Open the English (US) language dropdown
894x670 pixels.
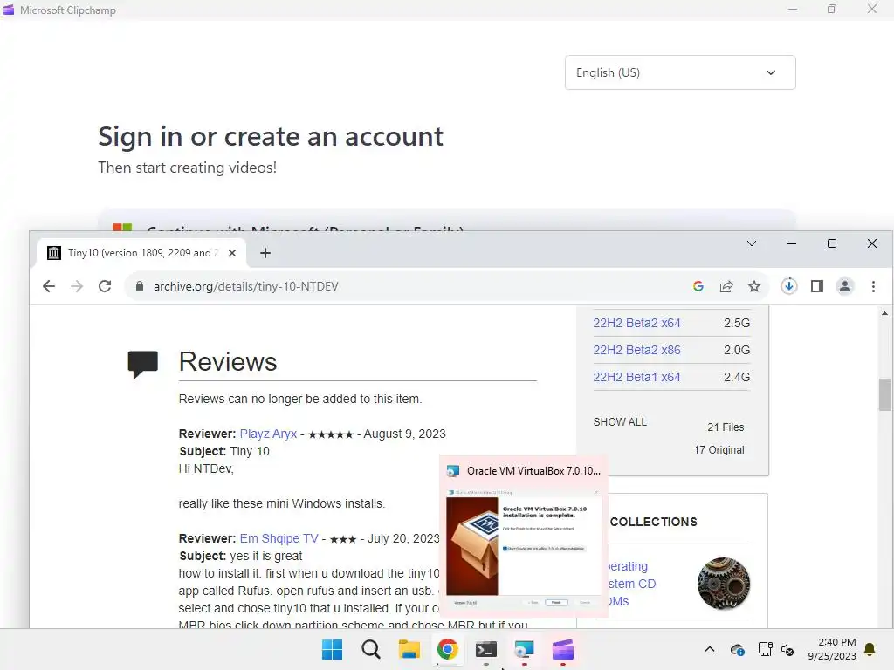point(679,72)
